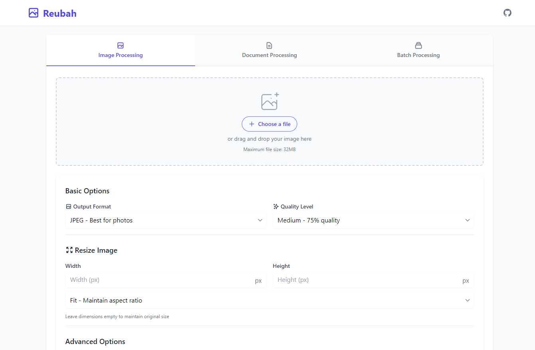Screen dimensions: 535x350
Task: Click the add-image upload icon
Action: click(270, 101)
